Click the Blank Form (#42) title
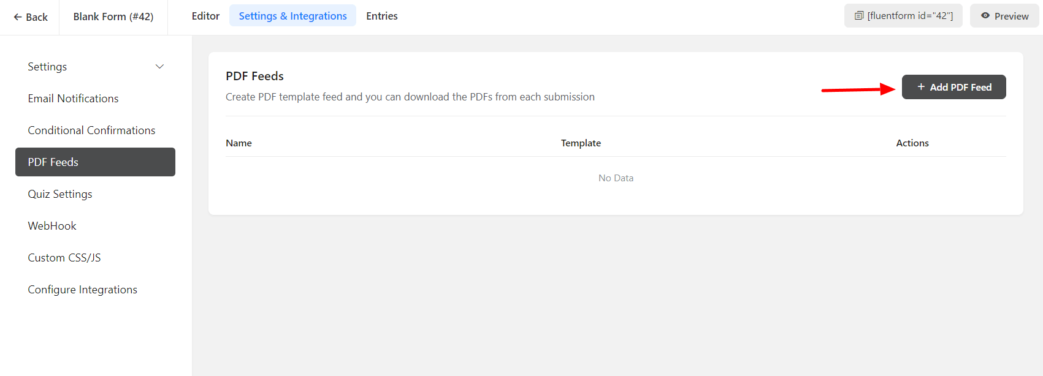 click(113, 17)
